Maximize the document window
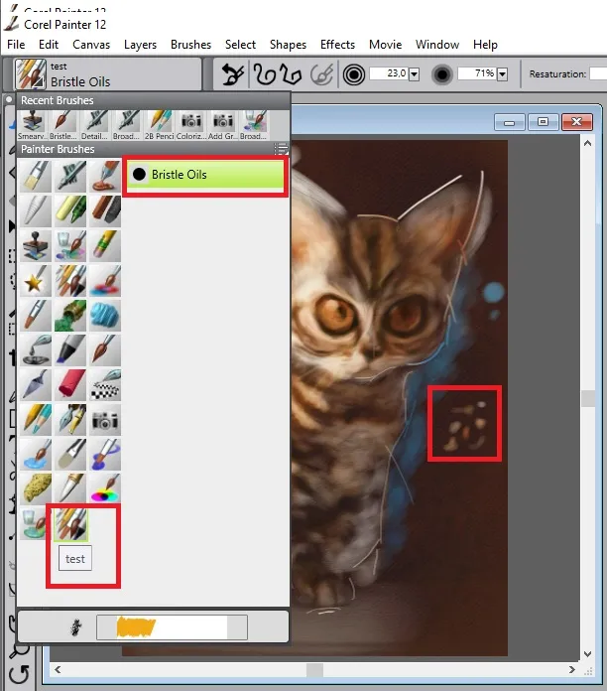607x691 pixels. [x=544, y=122]
